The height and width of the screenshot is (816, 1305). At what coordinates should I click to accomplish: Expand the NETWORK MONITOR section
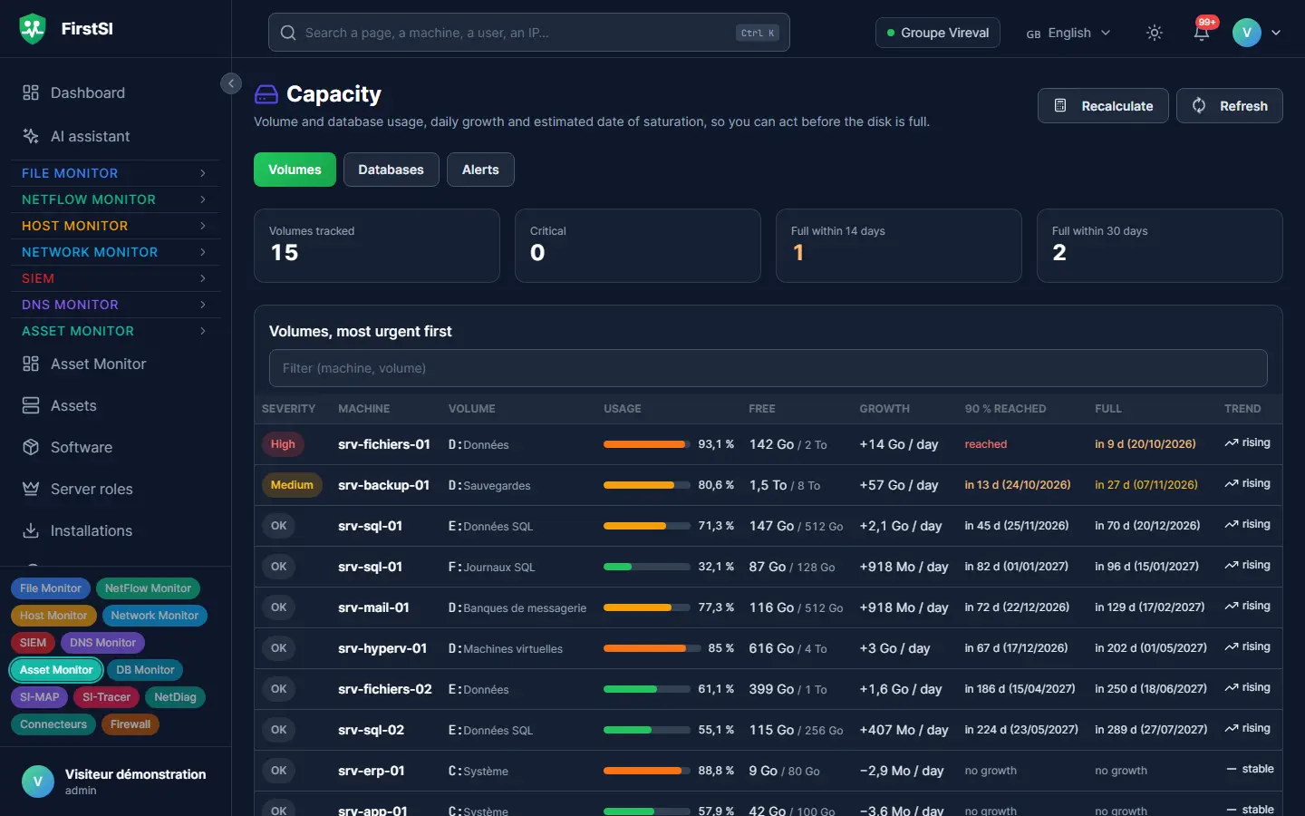(x=115, y=252)
